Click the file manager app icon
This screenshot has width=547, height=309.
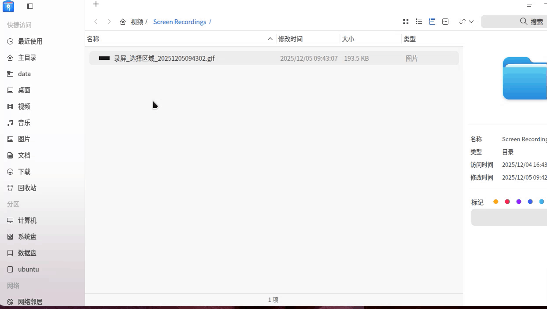[x=8, y=6]
